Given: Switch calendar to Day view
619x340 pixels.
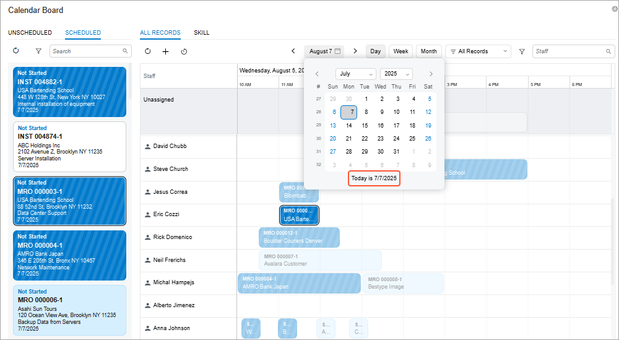Looking at the screenshot, I should [376, 51].
